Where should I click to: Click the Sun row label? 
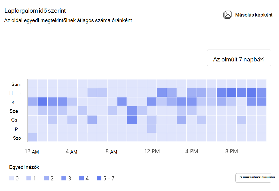[16, 84]
